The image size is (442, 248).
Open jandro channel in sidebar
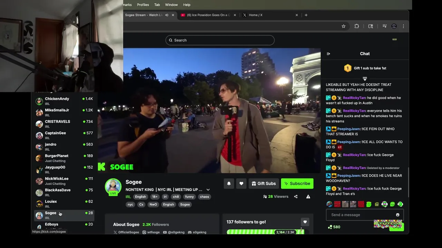click(x=64, y=147)
